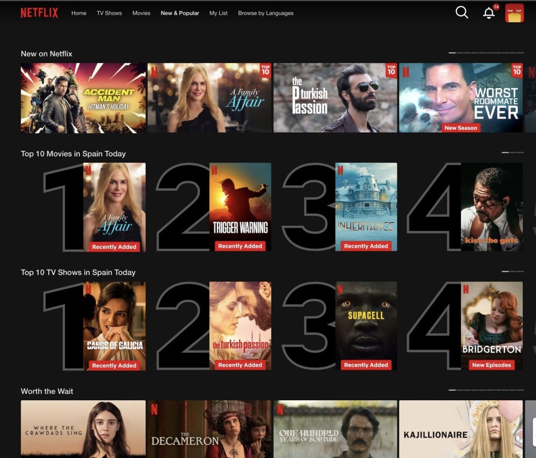Viewport: 536px width, 458px height.
Task: Go to the Home menu item
Action: click(79, 13)
